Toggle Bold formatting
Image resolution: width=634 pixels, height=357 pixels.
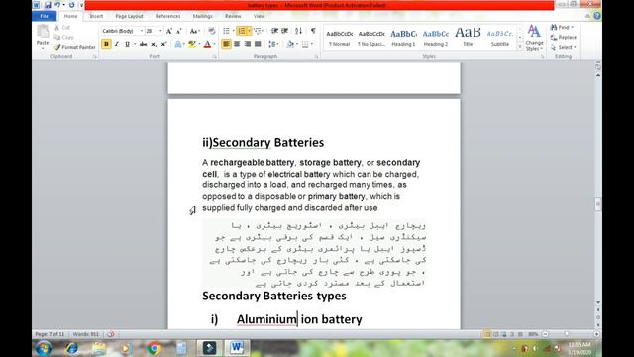[x=106, y=44]
